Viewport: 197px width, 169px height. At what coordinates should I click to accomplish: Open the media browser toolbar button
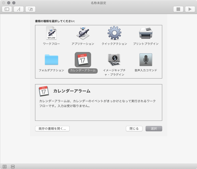point(30,9)
